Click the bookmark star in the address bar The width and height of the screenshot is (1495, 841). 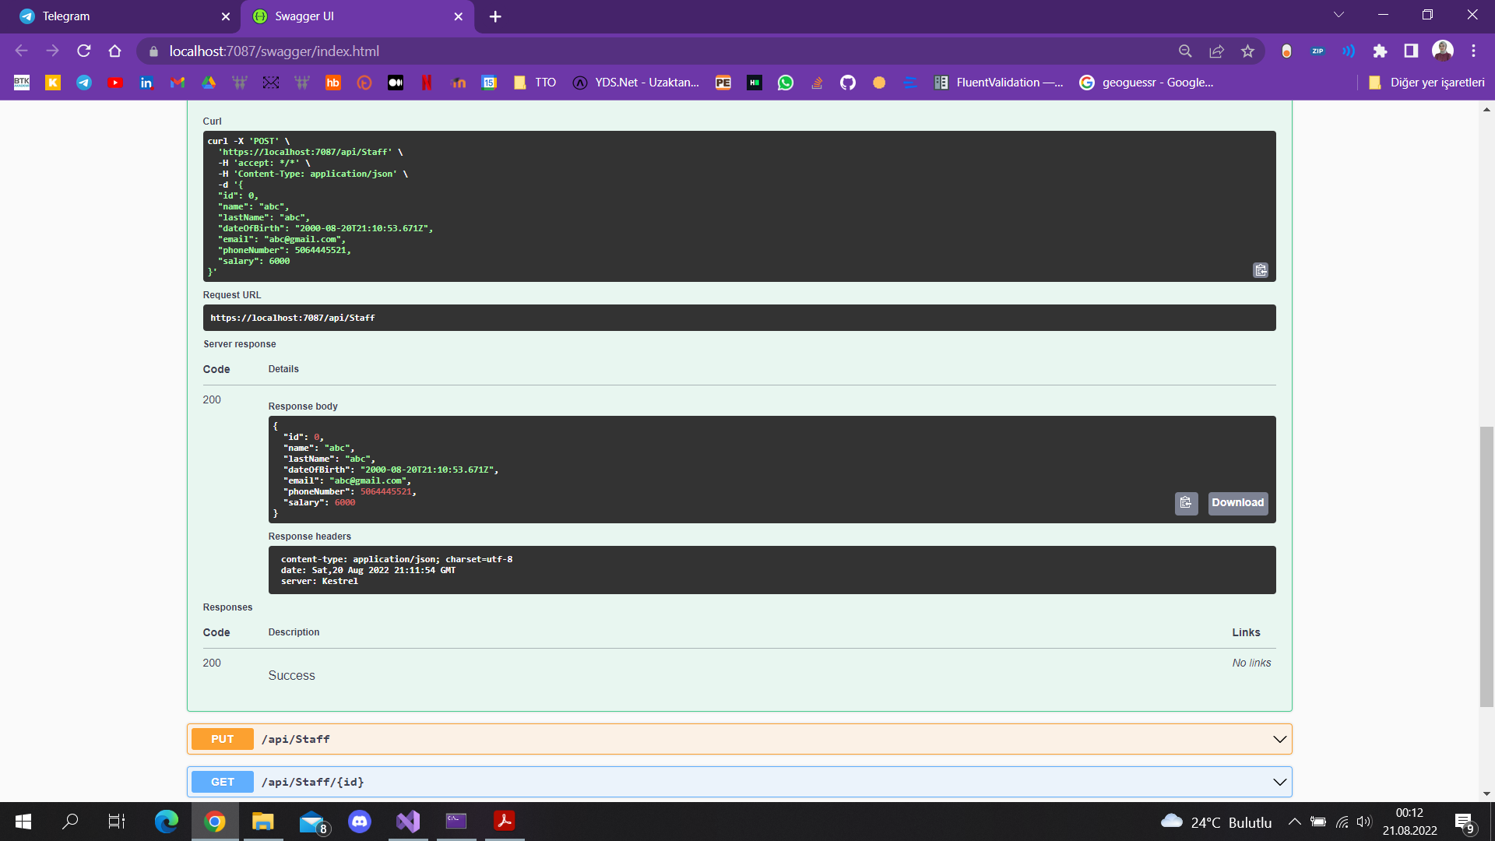pyautogui.click(x=1247, y=51)
